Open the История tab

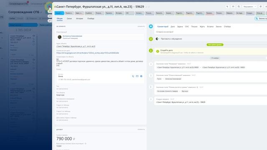pos(80,18)
